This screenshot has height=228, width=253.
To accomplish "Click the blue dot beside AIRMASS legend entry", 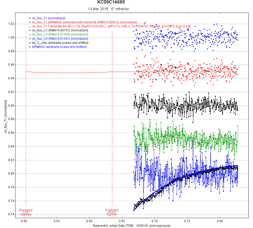I will 30,47.
